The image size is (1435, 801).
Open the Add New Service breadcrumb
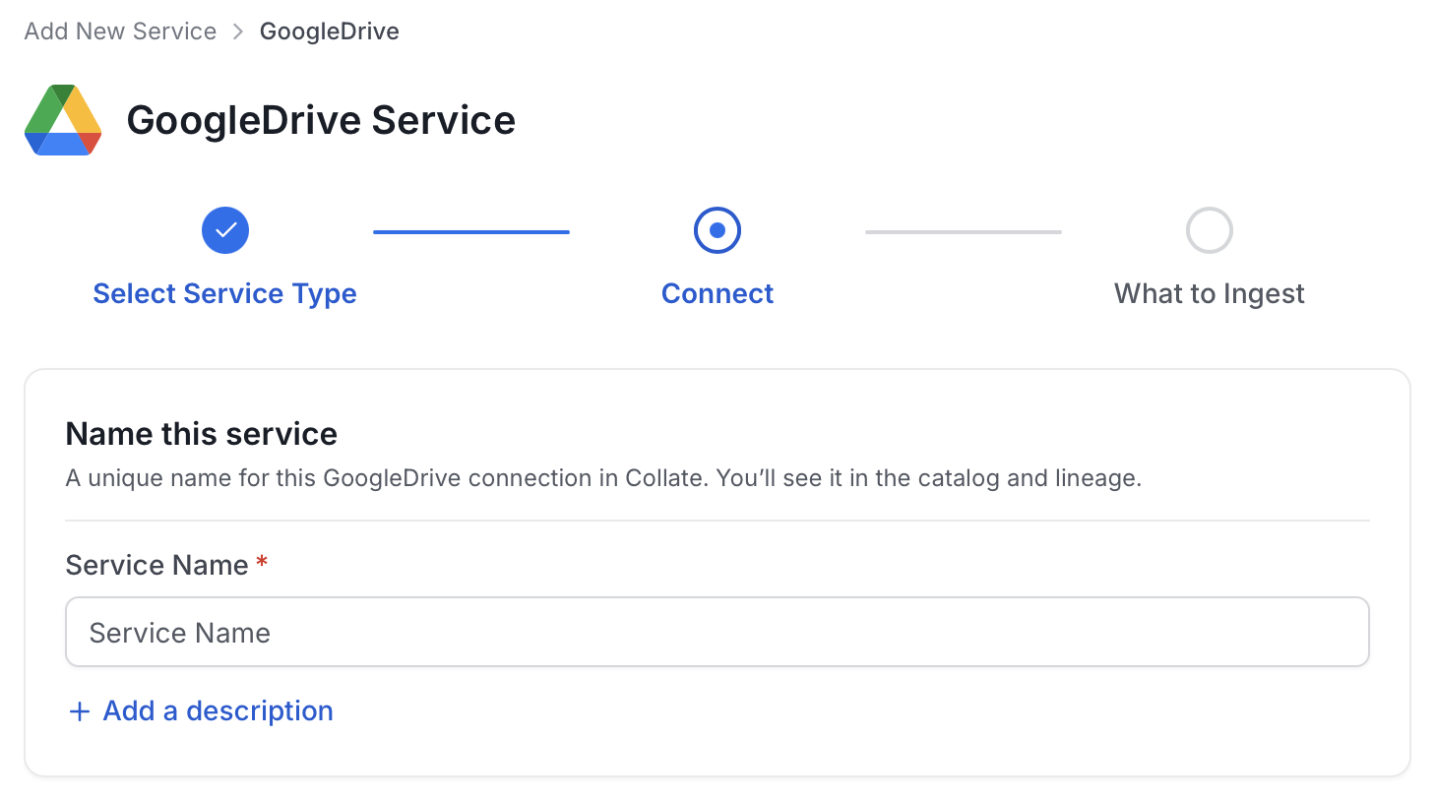120,31
